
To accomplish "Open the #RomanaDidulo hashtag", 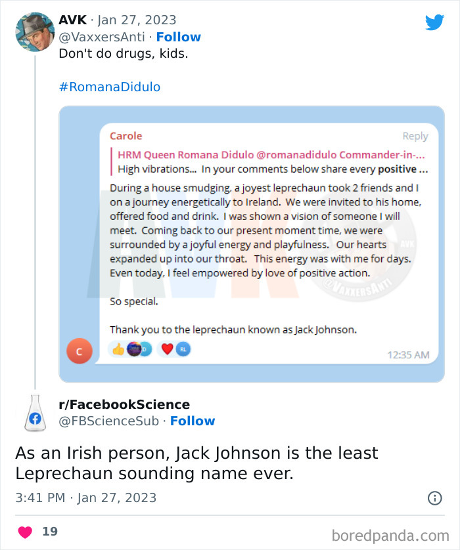I will coord(110,87).
